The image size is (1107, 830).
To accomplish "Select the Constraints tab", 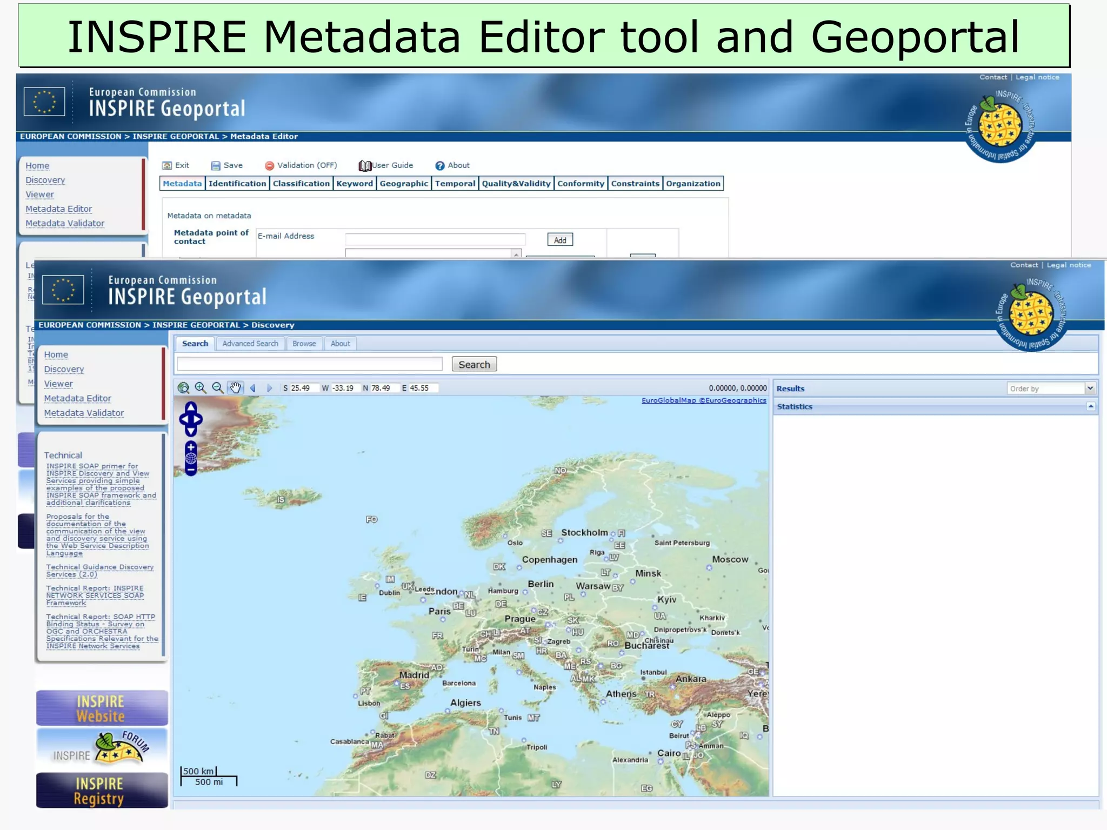I will point(635,184).
